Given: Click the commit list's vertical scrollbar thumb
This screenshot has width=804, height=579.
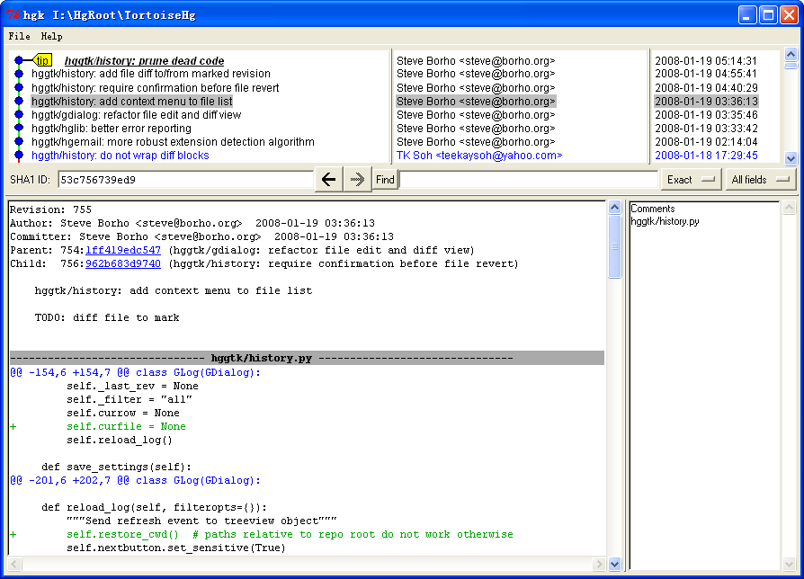Looking at the screenshot, I should click(x=791, y=65).
